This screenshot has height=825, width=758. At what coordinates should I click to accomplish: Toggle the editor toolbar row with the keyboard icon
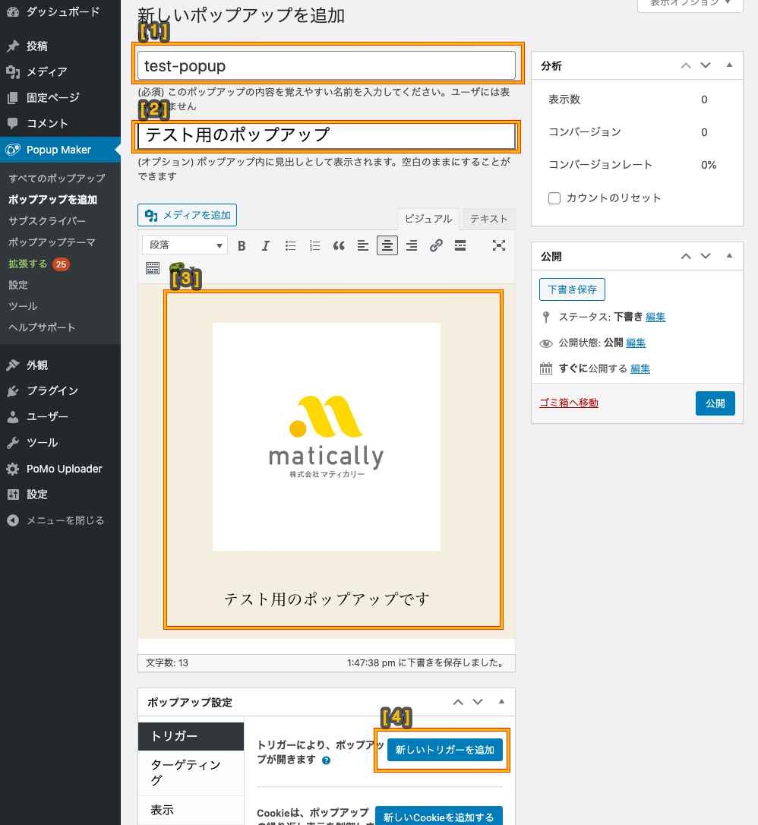153,268
